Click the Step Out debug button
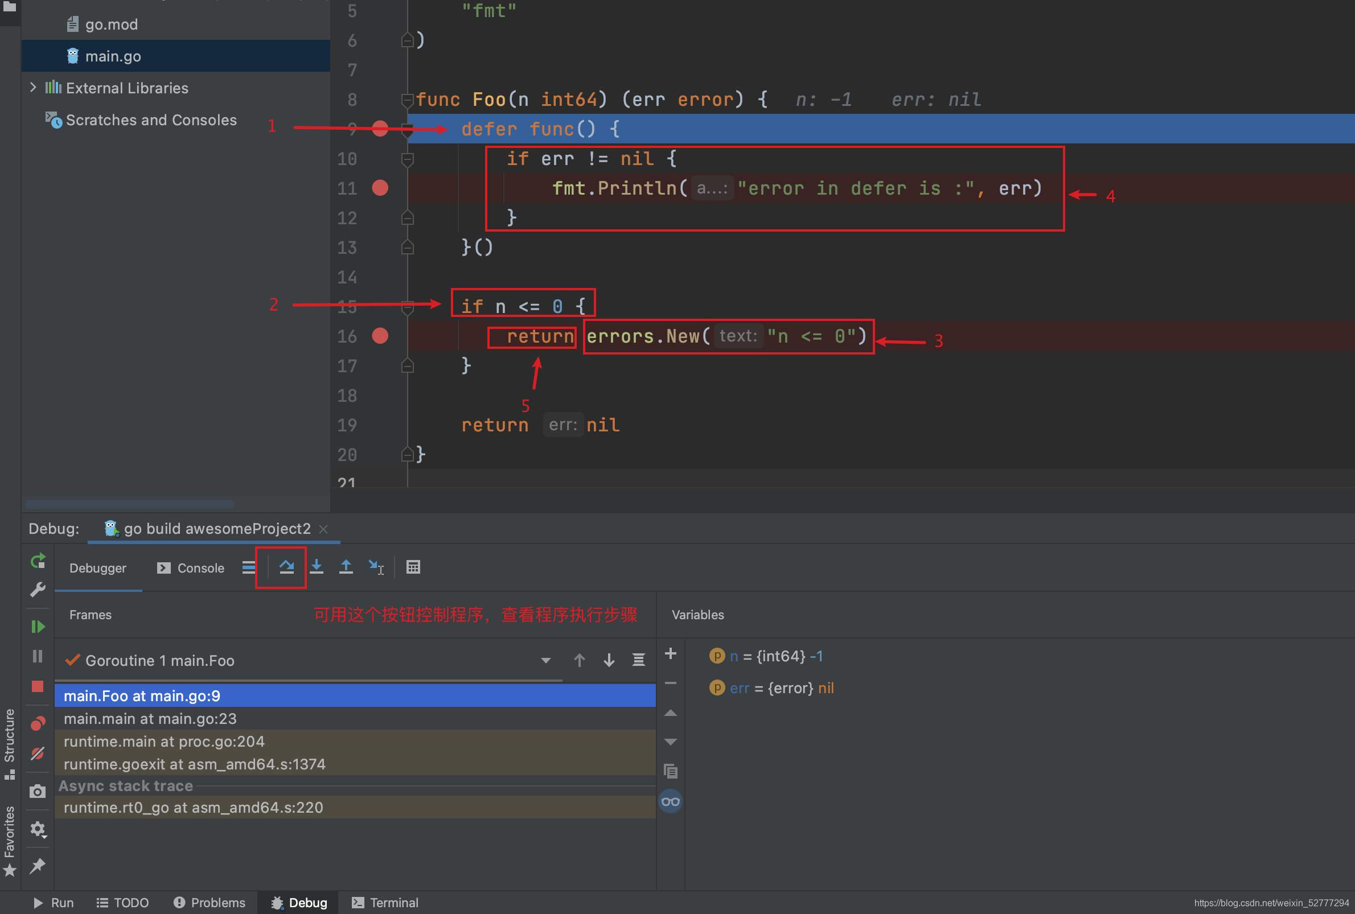This screenshot has height=914, width=1355. 346,567
